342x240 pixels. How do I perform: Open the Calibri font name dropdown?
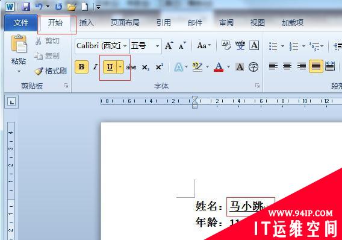(125, 46)
